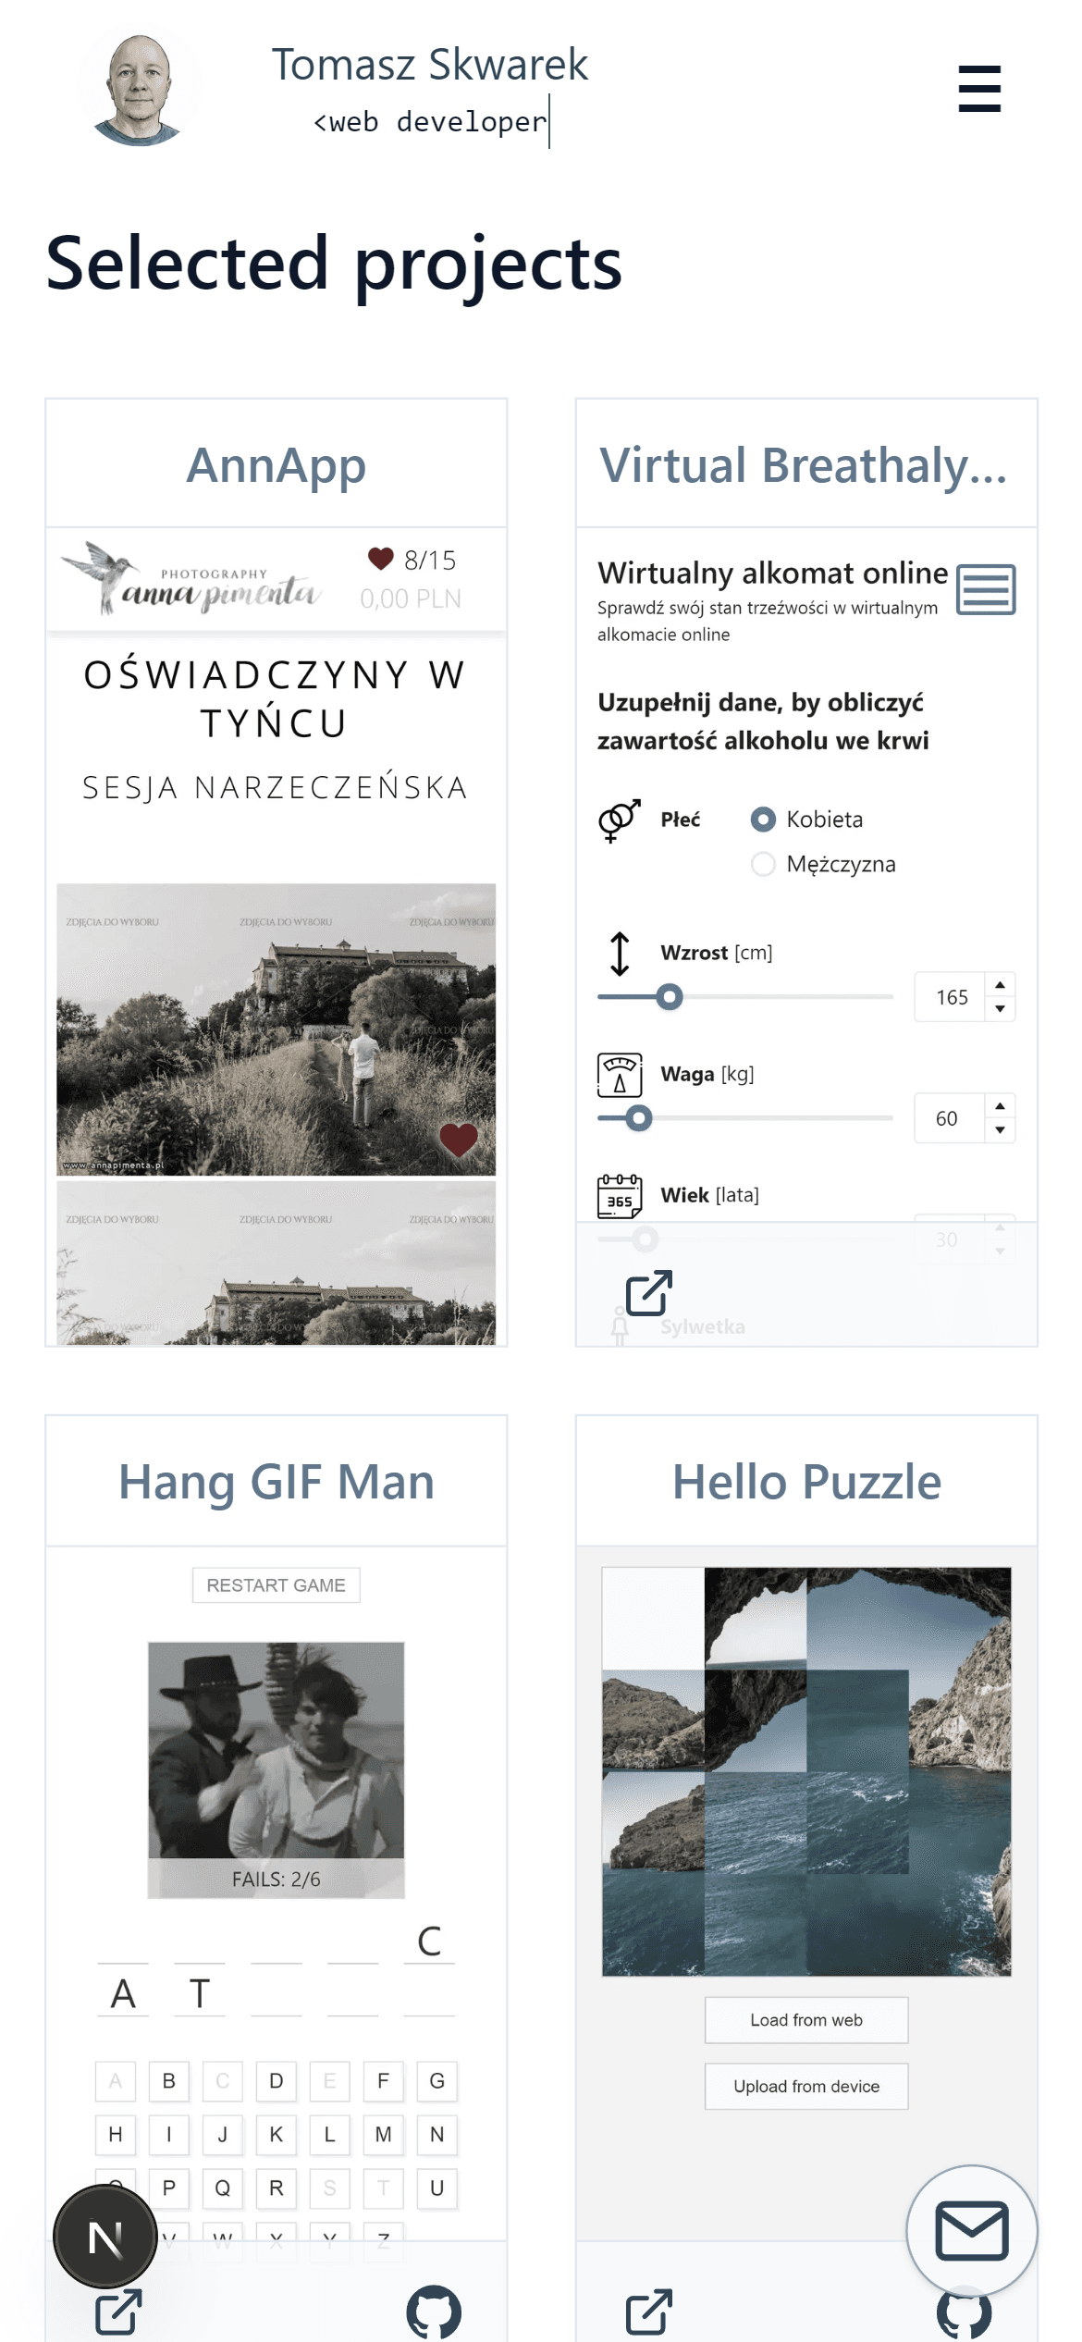The image size is (1082, 2342).
Task: Click the 'Selected projects' heading
Action: (334, 264)
